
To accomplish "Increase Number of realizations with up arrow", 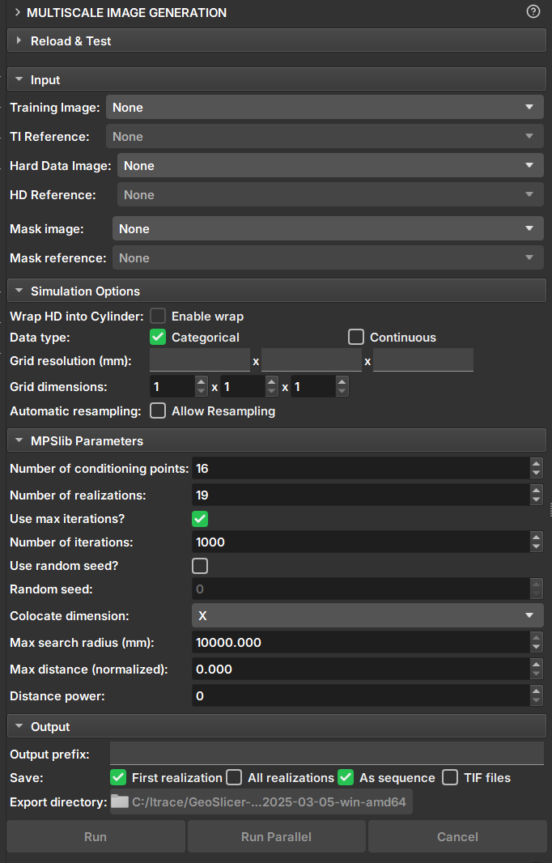I will click(536, 491).
